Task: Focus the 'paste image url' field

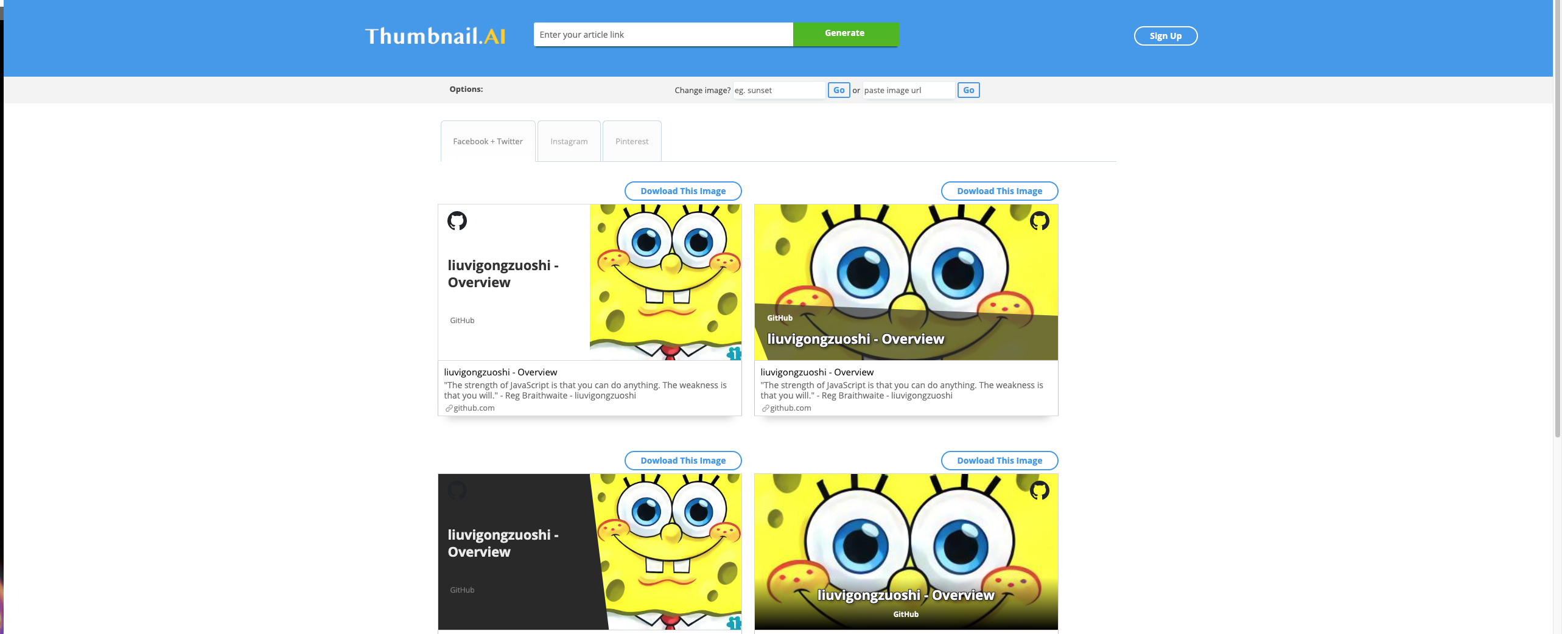Action: click(x=908, y=90)
